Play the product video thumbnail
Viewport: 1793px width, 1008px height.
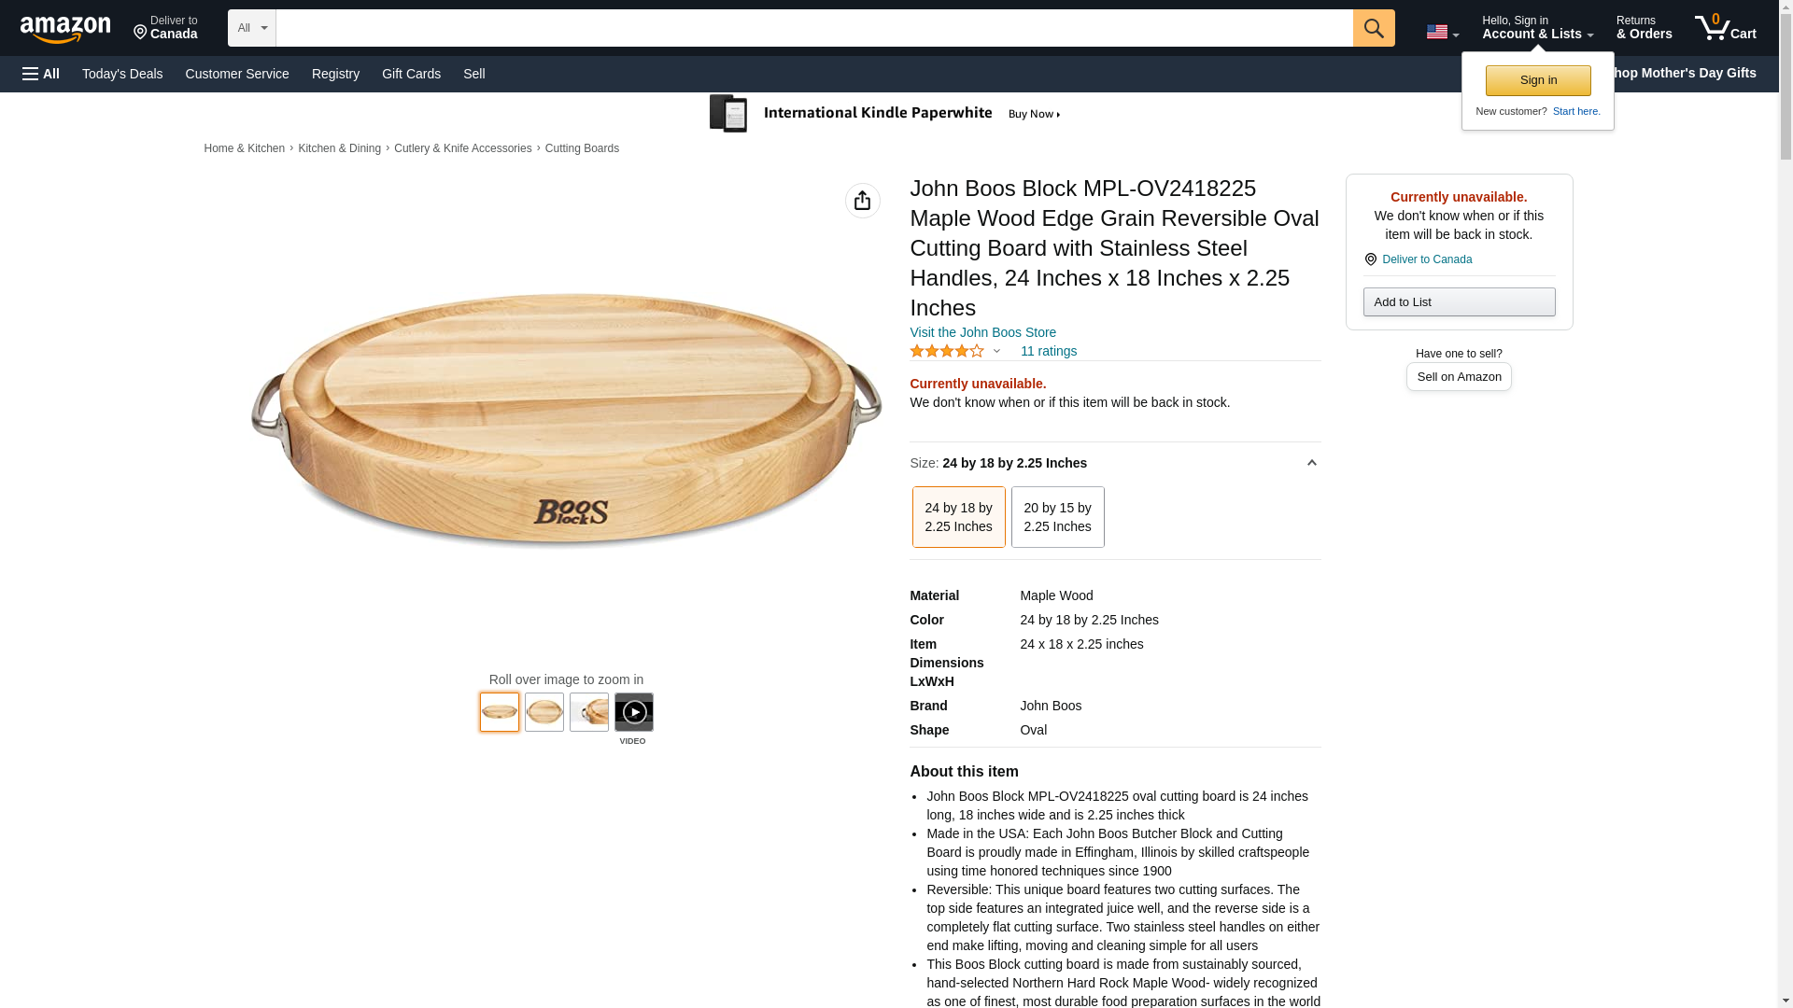click(633, 713)
